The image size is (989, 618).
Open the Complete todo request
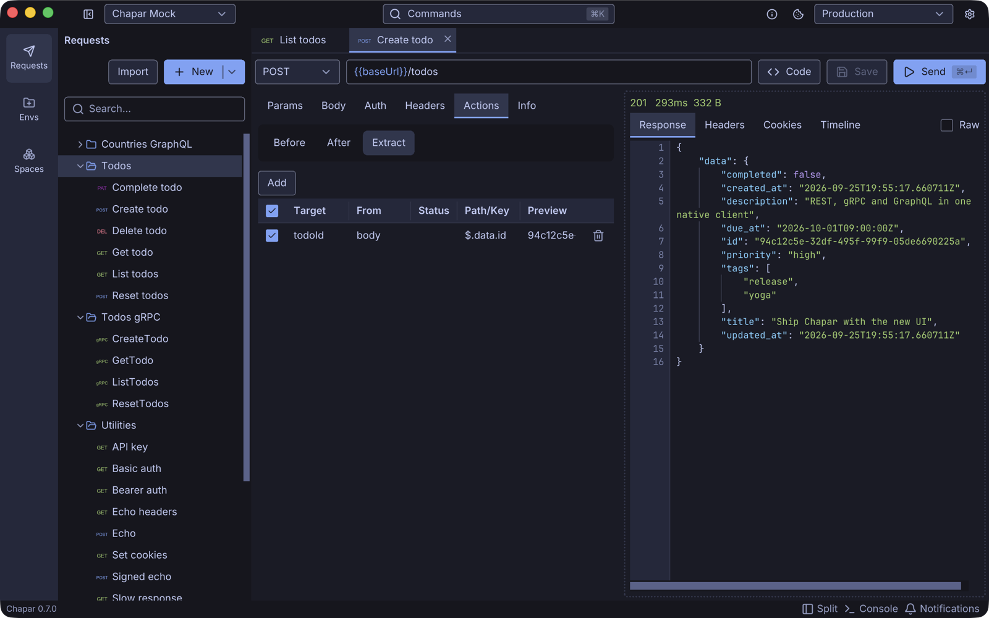click(x=150, y=187)
